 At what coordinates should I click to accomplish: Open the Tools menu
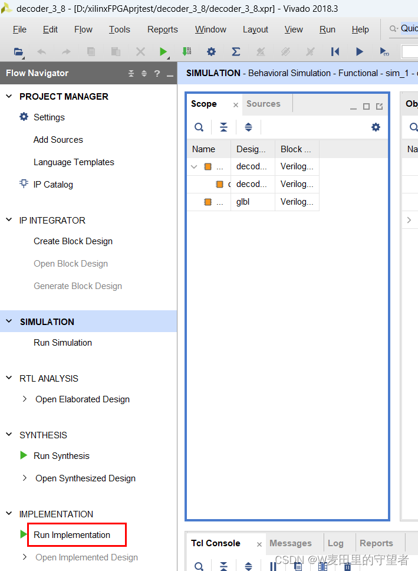[x=120, y=29]
